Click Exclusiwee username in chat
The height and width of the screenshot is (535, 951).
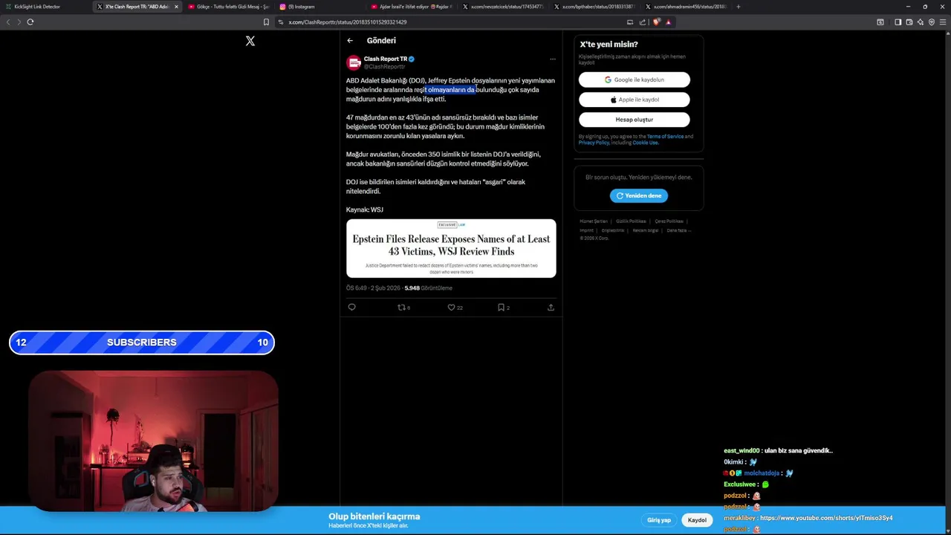pyautogui.click(x=739, y=484)
